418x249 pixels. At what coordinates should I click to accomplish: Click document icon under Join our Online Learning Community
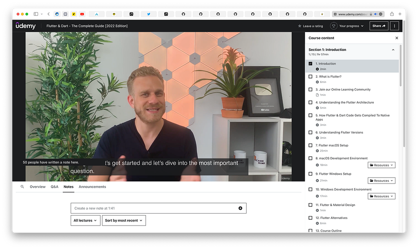point(317,95)
